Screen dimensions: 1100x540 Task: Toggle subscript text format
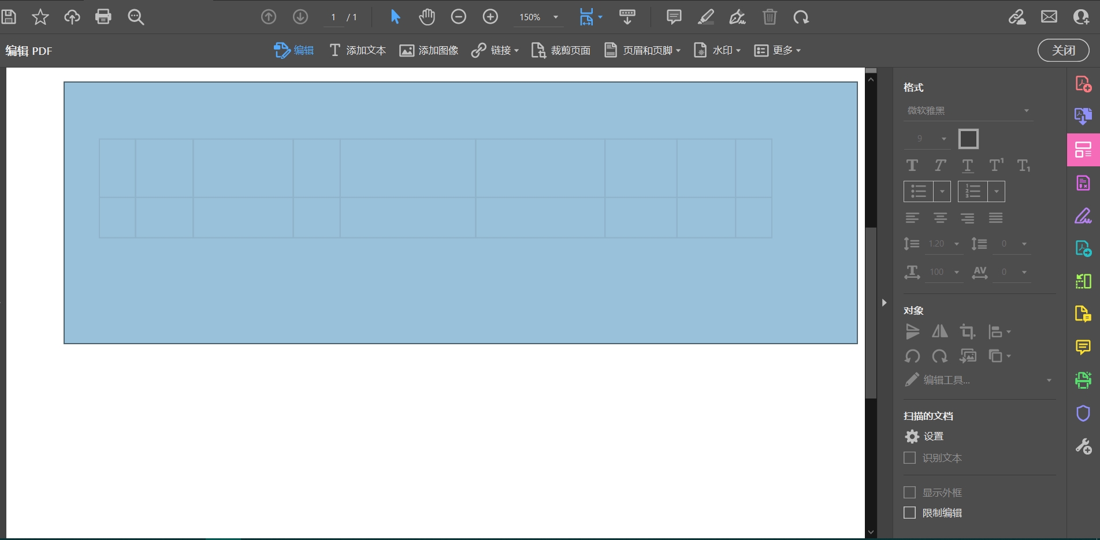[x=1024, y=166]
